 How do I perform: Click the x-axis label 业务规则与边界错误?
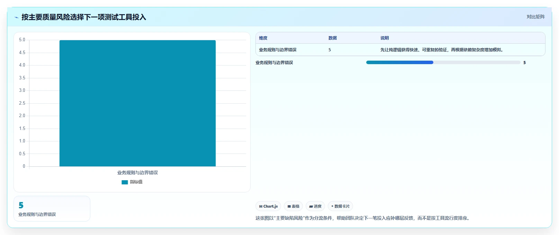click(x=137, y=173)
